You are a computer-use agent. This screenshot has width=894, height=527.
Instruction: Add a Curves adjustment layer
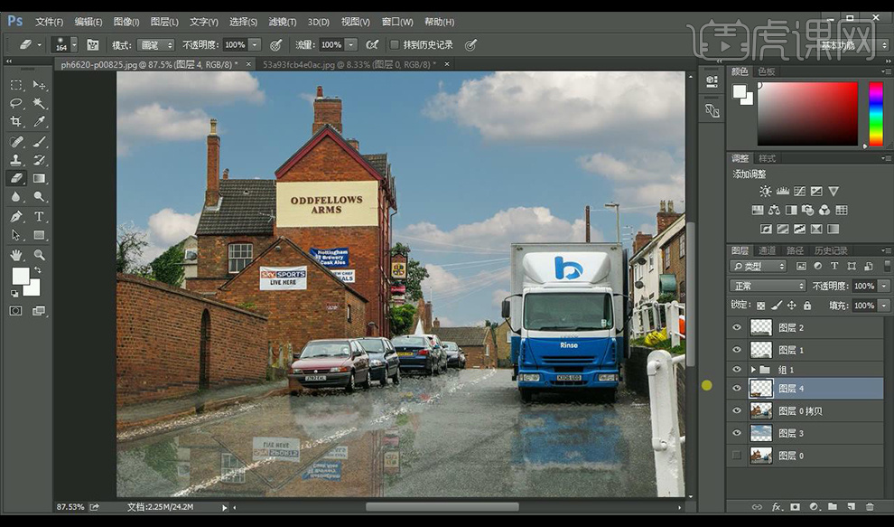click(799, 192)
